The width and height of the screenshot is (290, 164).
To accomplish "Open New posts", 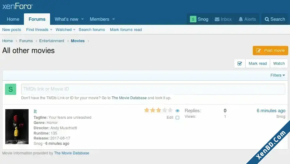I will coord(12,30).
